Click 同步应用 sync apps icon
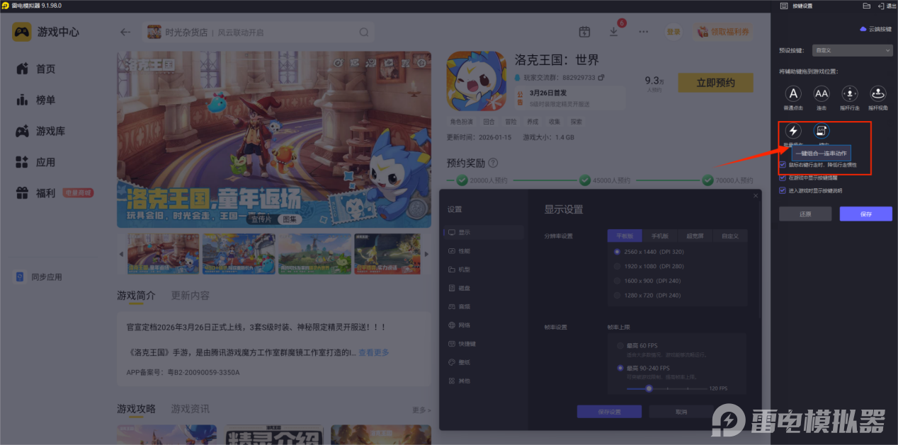Screen dimensions: 898x445 click(21, 277)
